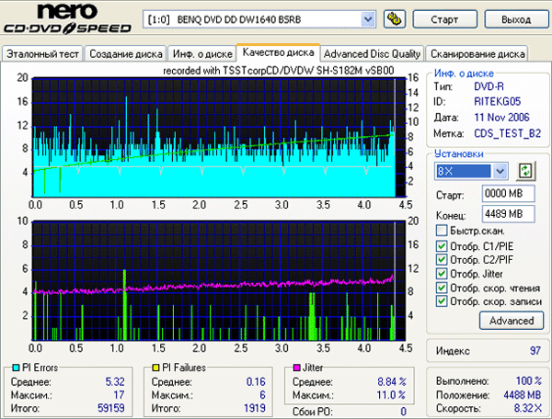Disable the Отобр. C2/PIF checkbox

(443, 259)
